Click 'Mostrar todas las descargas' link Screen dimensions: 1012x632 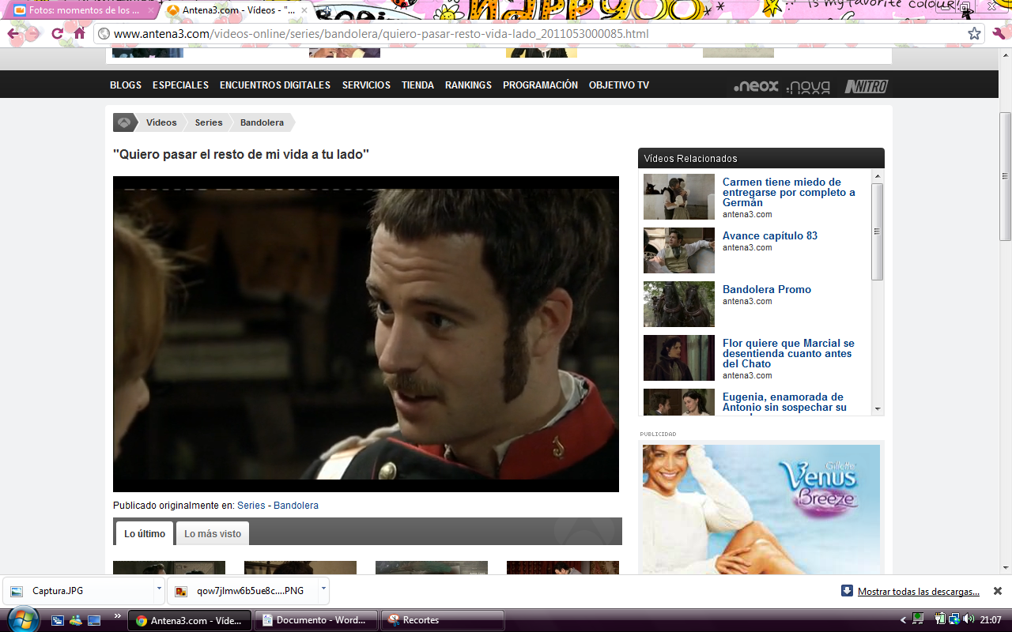coord(918,592)
